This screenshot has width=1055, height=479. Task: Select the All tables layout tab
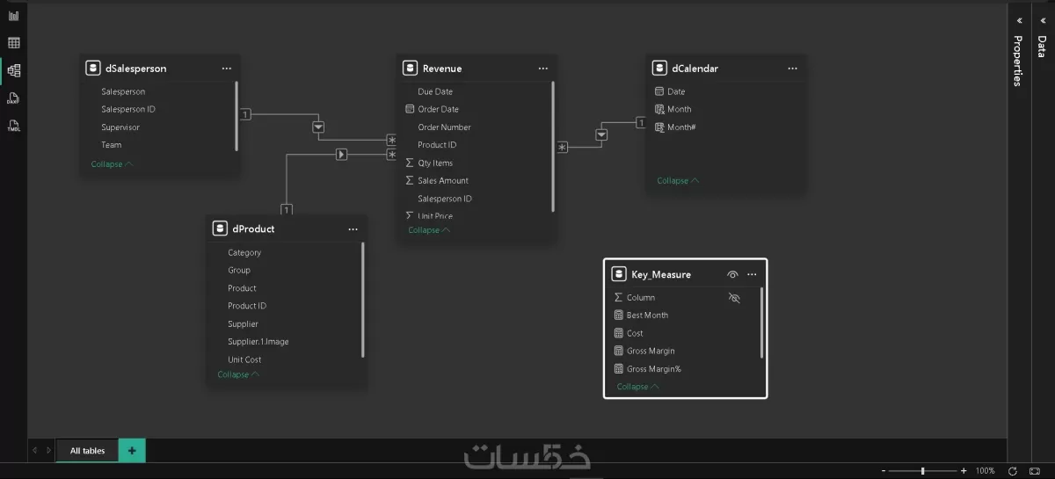coord(87,451)
